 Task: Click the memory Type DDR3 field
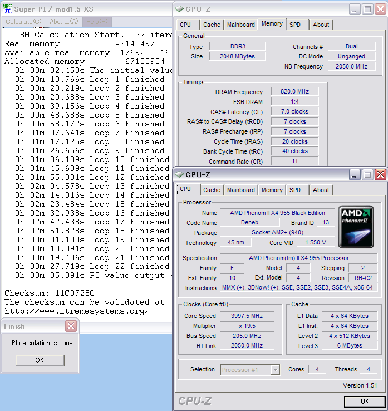(237, 46)
